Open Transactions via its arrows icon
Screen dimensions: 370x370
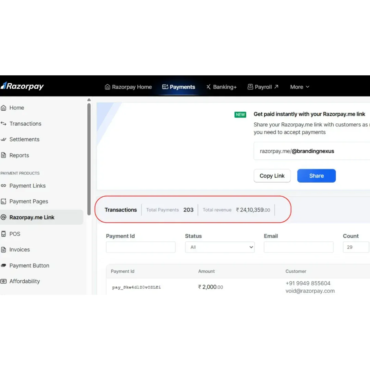point(3,123)
